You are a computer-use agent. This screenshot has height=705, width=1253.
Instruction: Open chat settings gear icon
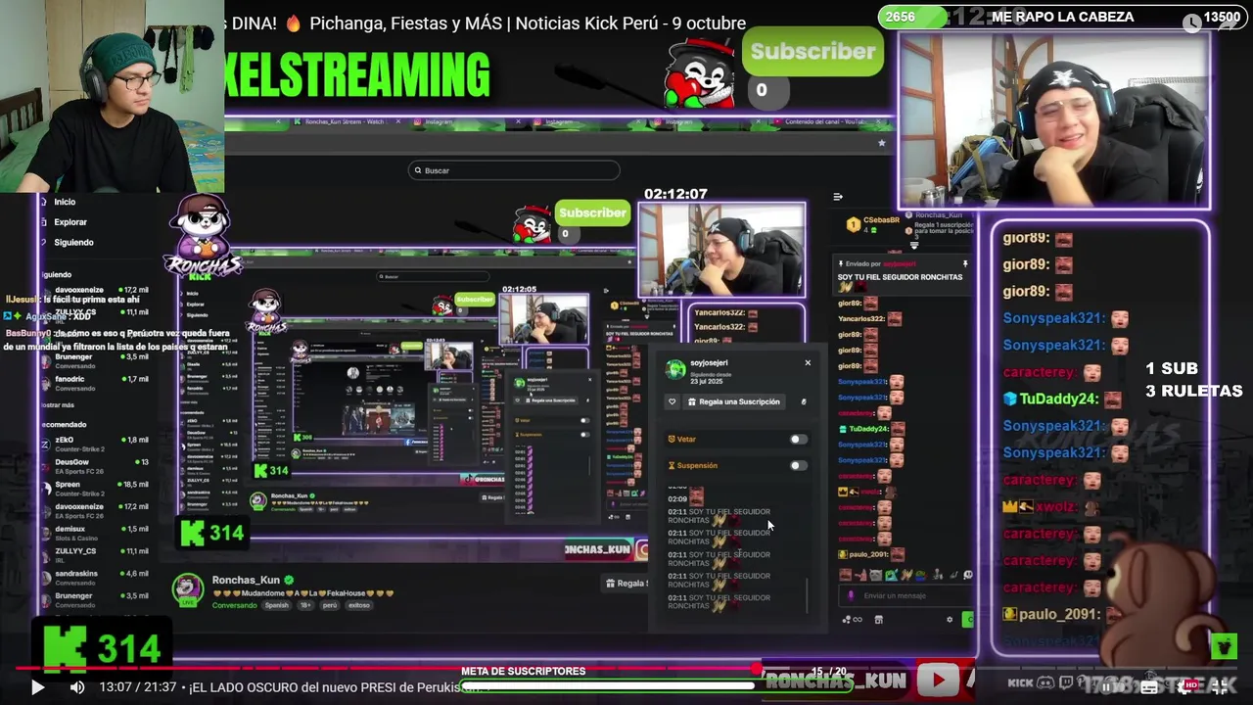coord(950,619)
